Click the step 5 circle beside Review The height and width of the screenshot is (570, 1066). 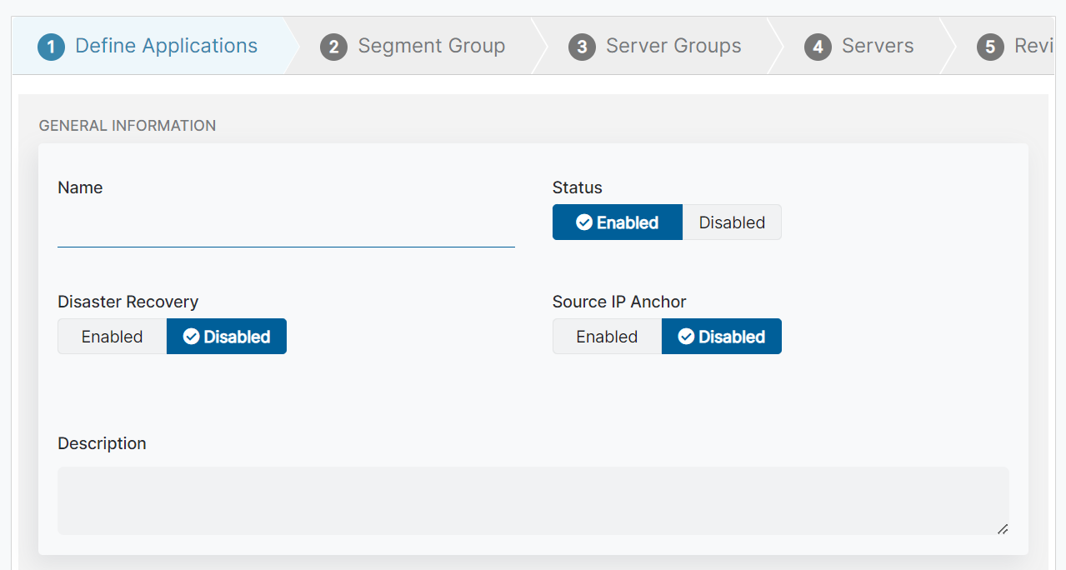coord(990,47)
